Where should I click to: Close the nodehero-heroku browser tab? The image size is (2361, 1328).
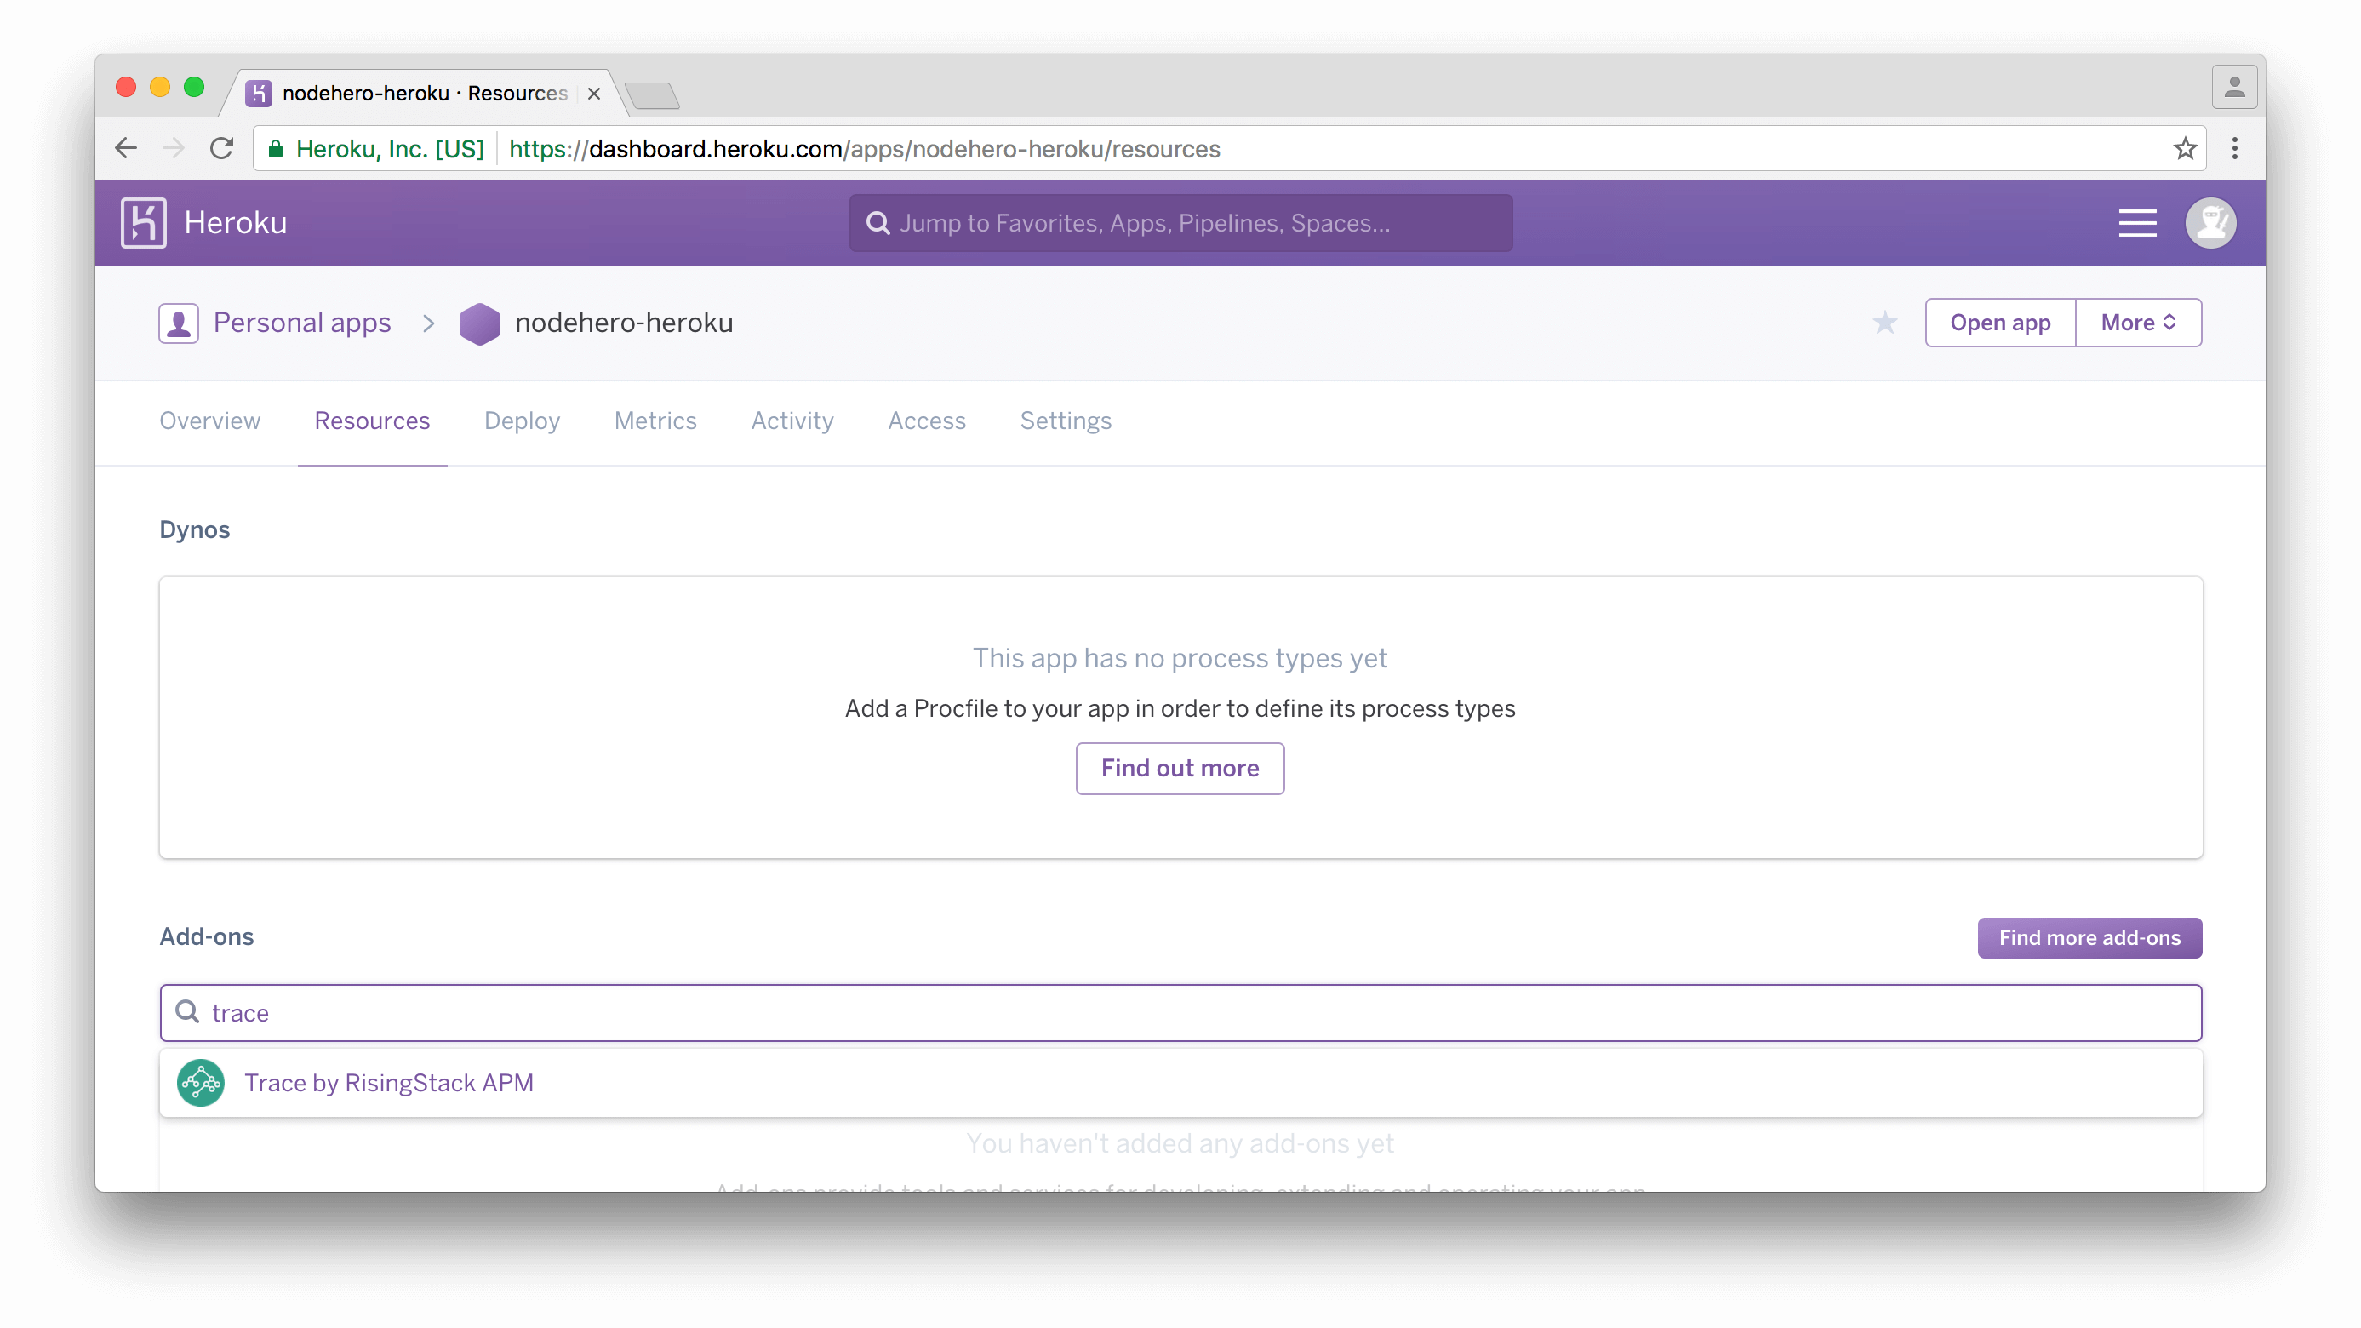[x=594, y=94]
